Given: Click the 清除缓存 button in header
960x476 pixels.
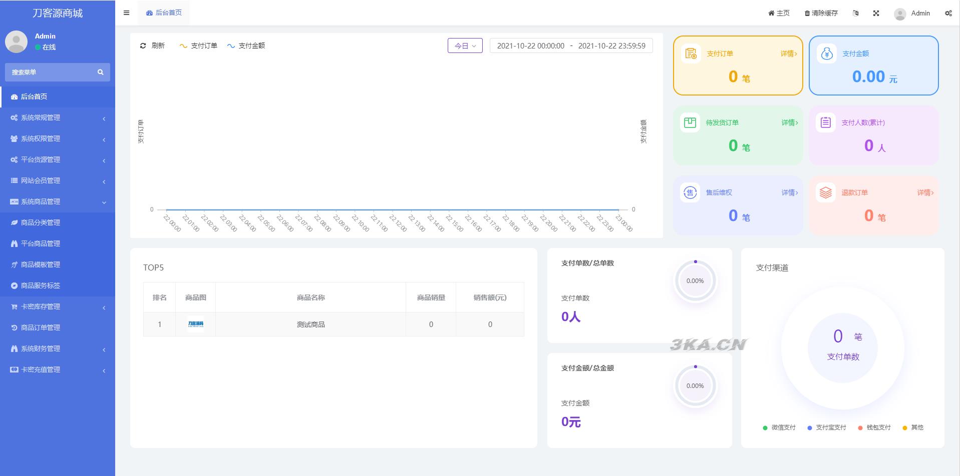Looking at the screenshot, I should pyautogui.click(x=821, y=13).
